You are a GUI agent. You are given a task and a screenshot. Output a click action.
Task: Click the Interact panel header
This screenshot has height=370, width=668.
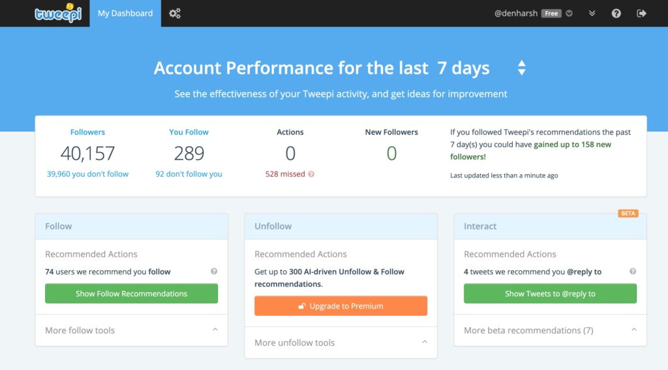(550, 226)
